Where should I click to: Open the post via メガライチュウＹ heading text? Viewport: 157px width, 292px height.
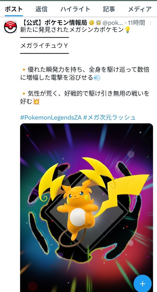point(44,46)
